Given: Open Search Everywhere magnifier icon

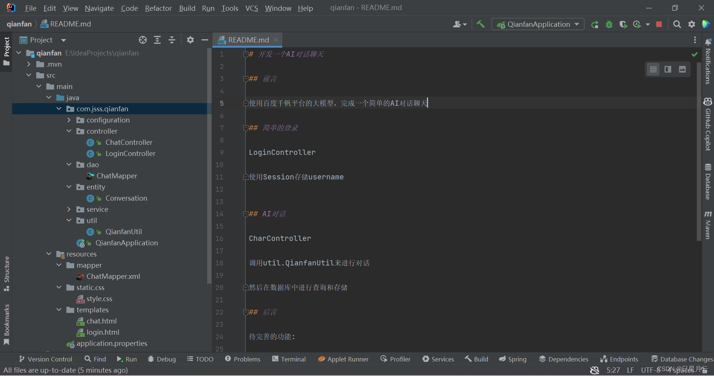Looking at the screenshot, I should [x=677, y=24].
